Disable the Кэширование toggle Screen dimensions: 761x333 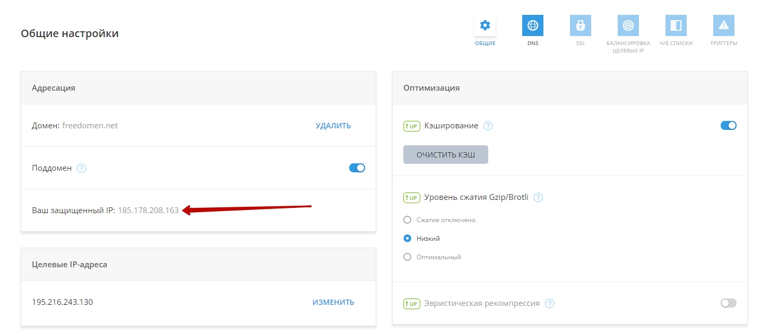click(x=728, y=126)
